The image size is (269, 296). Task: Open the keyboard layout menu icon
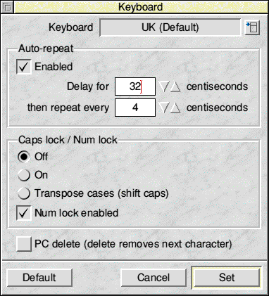click(252, 27)
